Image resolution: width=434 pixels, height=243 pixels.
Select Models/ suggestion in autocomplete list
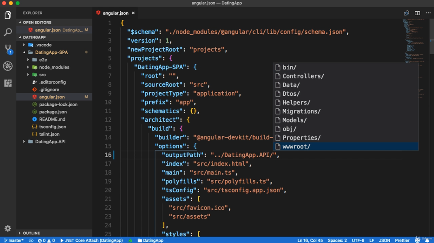click(346, 120)
